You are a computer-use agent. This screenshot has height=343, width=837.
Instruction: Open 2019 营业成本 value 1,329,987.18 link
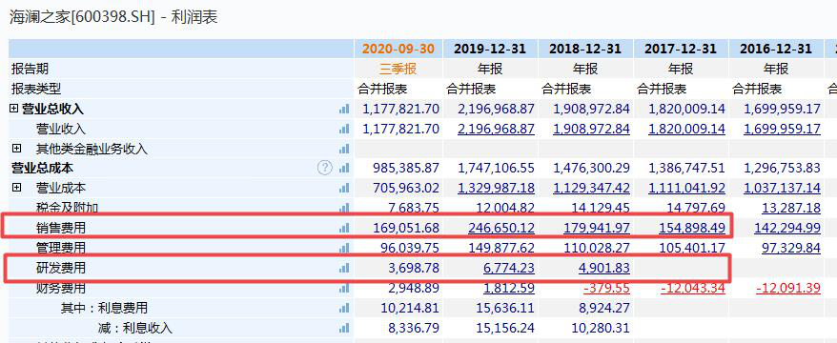click(x=496, y=188)
